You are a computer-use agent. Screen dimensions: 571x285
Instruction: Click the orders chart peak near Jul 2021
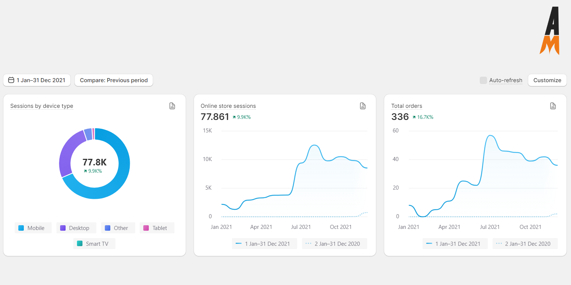(x=490, y=136)
